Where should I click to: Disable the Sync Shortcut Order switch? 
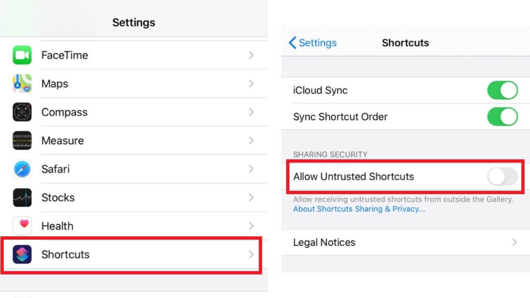click(x=502, y=117)
